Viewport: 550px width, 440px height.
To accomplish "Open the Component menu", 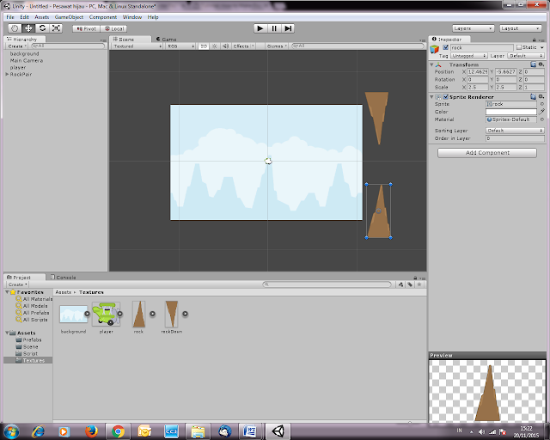I will (x=103, y=17).
